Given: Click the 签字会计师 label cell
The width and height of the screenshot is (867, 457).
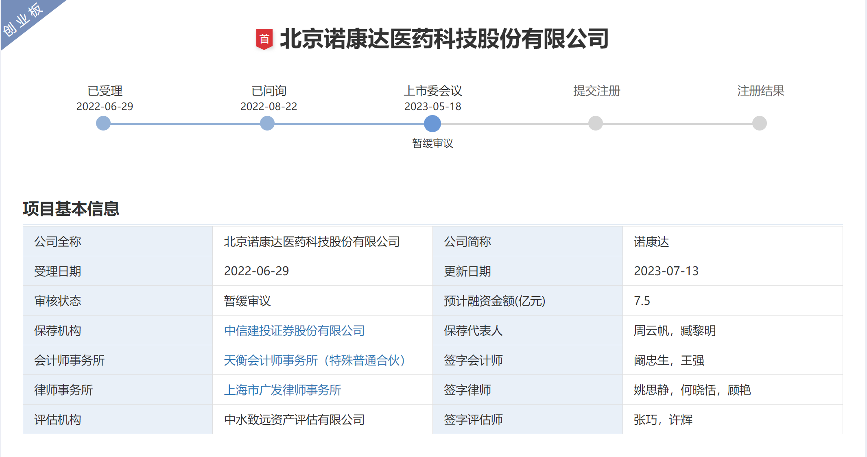Looking at the screenshot, I should coord(528,360).
